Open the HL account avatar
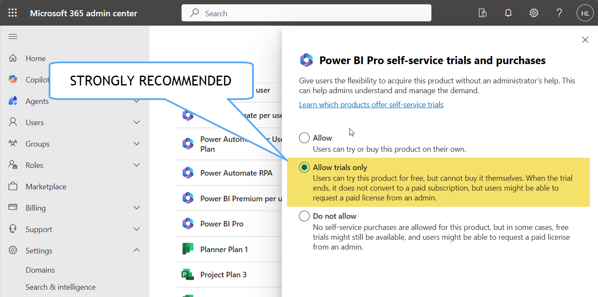The image size is (598, 297). (x=585, y=13)
